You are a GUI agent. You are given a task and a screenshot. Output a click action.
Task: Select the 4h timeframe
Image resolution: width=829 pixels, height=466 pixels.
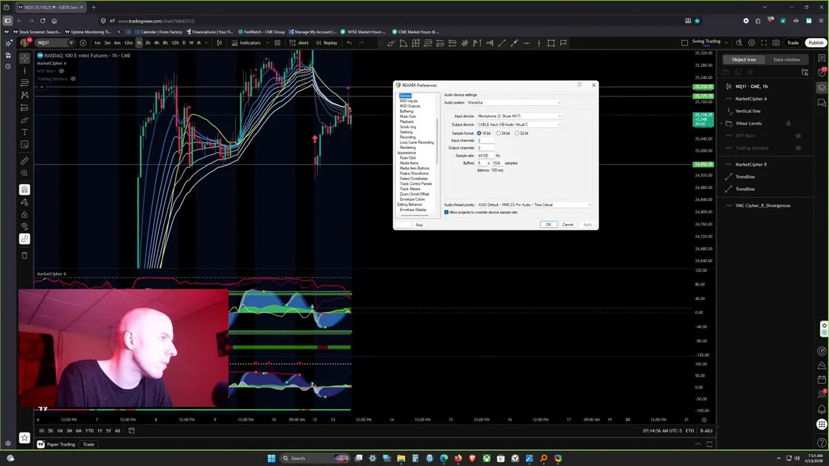156,43
